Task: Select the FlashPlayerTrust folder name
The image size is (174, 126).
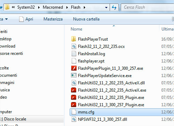Action: pyautogui.click(x=93, y=39)
